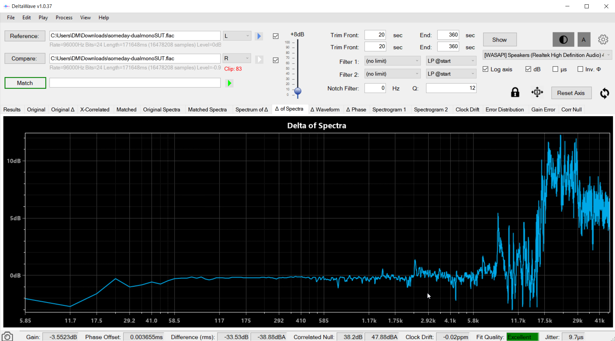Switch to the Error Distribution tab
The image size is (615, 341).
pos(504,109)
